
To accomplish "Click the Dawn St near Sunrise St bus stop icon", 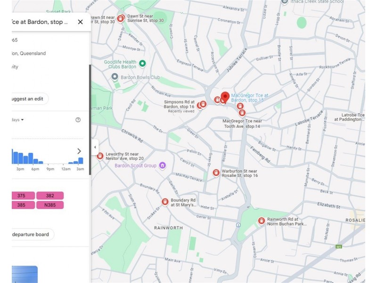I will pyautogui.click(x=121, y=18).
